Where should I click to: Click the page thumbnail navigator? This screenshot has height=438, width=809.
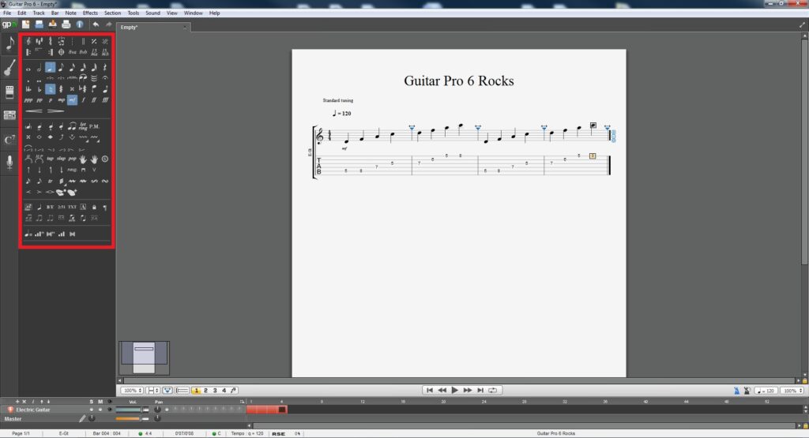click(x=144, y=358)
